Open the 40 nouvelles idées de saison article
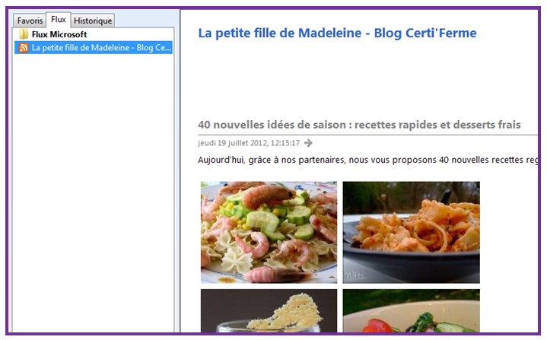Image resolution: width=547 pixels, height=340 pixels. click(x=359, y=125)
